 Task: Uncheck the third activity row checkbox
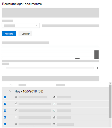pyautogui.click(x=5, y=110)
